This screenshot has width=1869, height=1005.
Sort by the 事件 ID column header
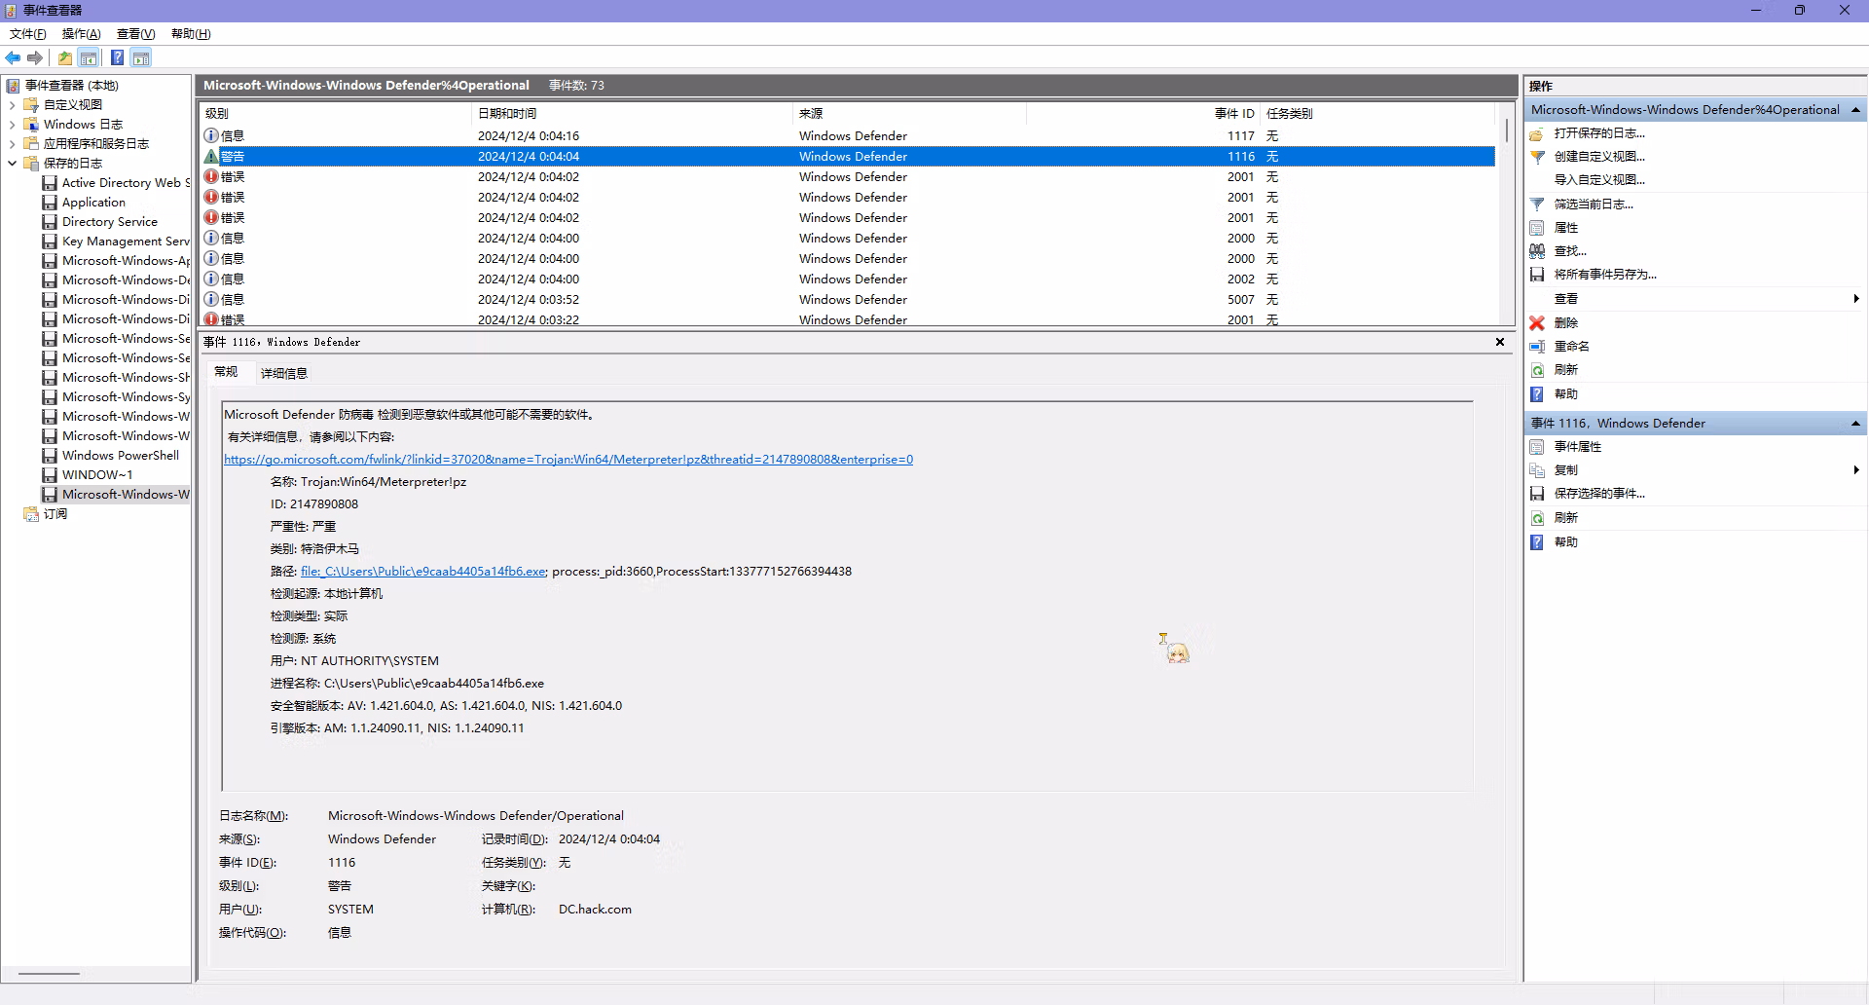[1144, 114]
